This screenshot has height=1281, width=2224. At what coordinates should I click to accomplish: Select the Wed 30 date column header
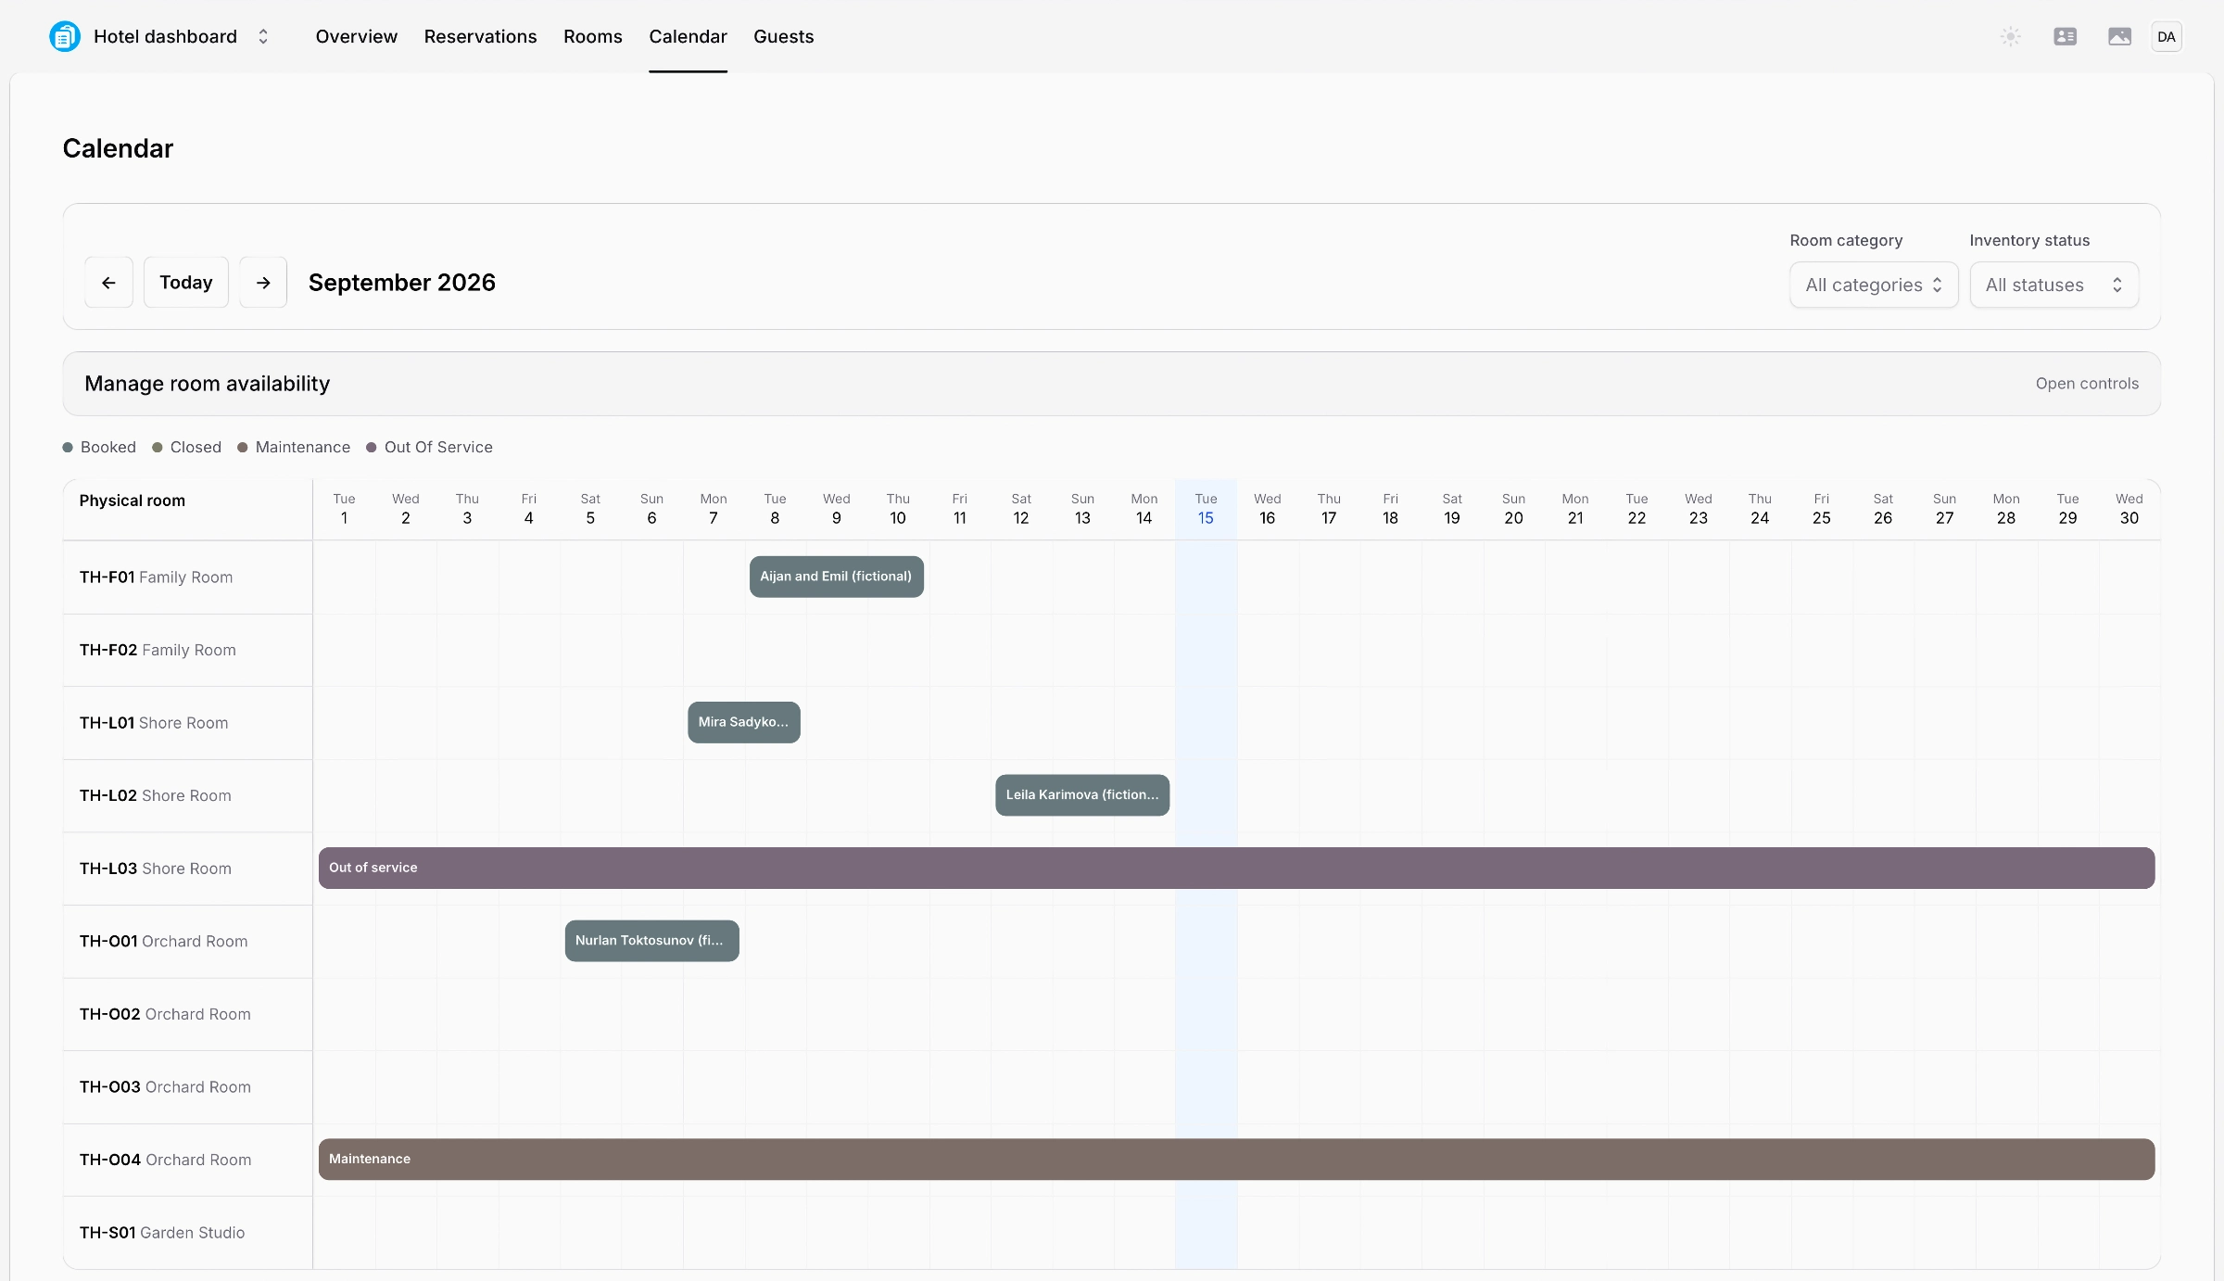[x=2129, y=509]
